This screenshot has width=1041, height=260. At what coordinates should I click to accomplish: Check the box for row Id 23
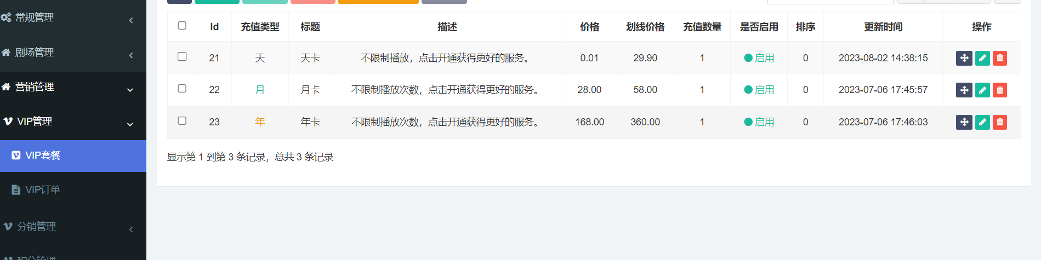(182, 121)
